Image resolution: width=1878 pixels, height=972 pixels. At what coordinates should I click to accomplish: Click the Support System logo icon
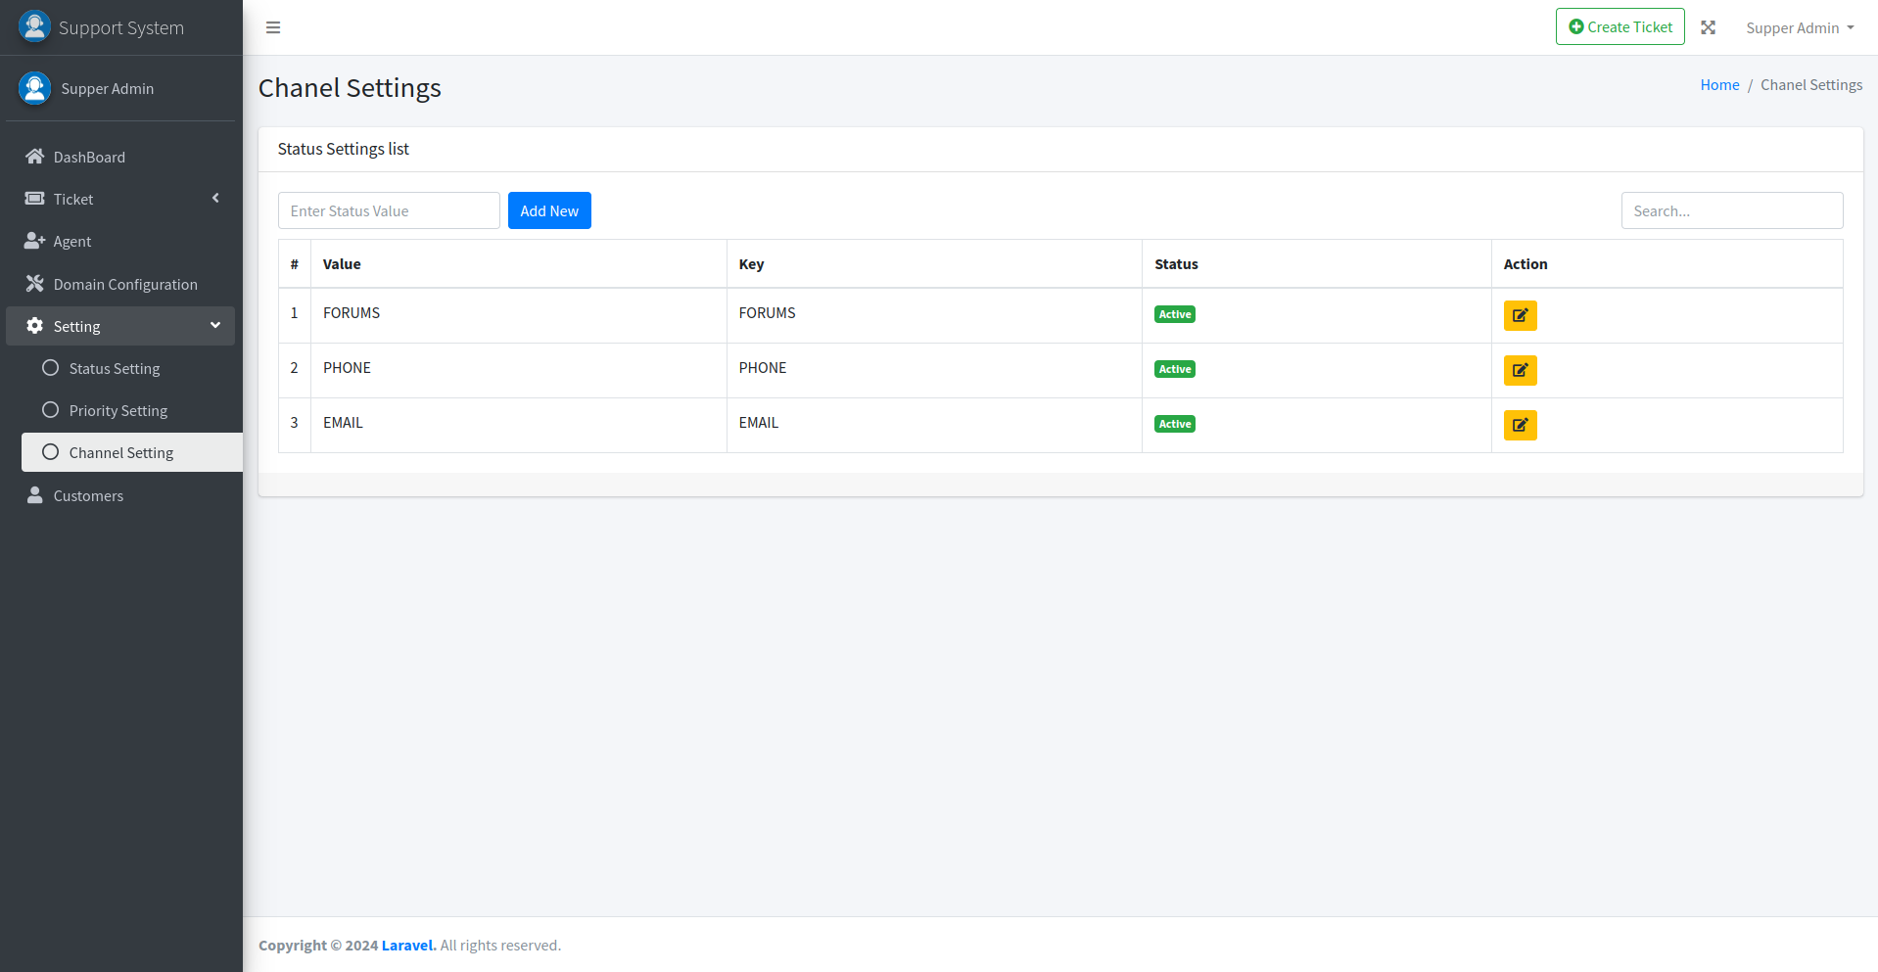coord(34,27)
